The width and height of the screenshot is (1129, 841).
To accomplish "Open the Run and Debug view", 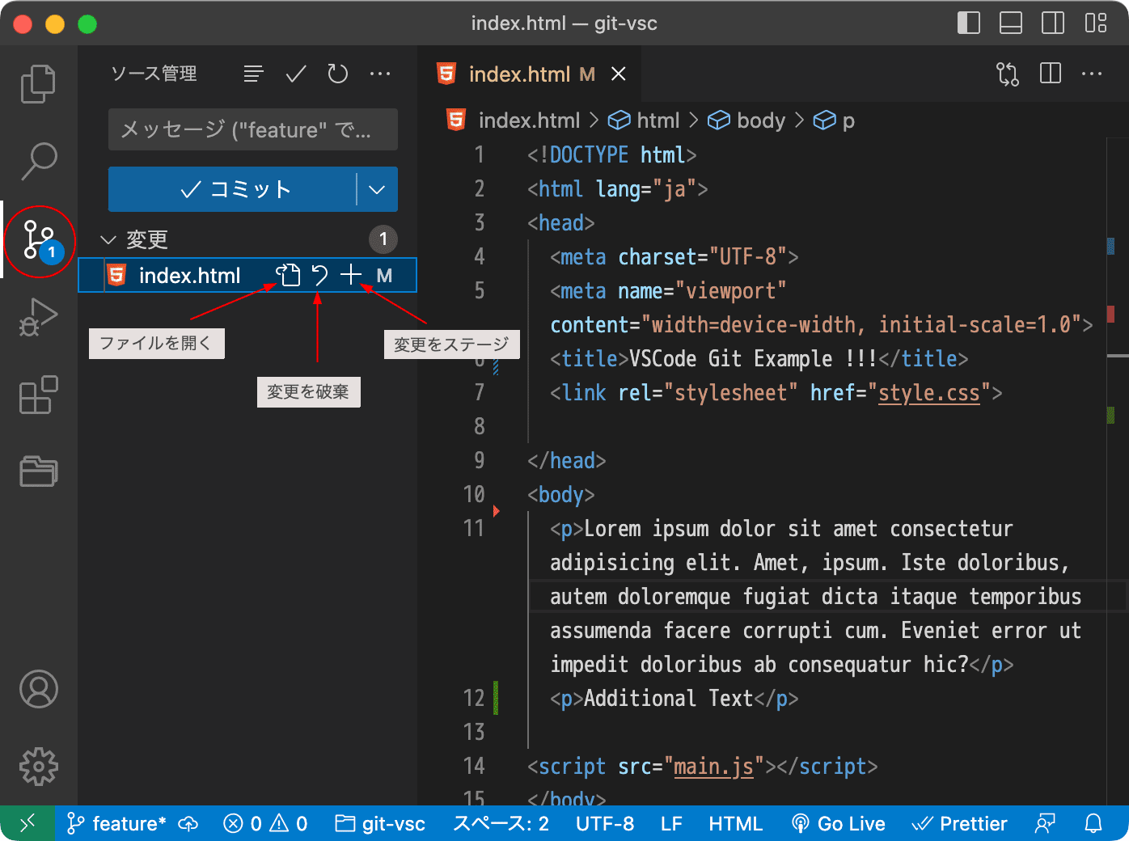I will [x=38, y=317].
